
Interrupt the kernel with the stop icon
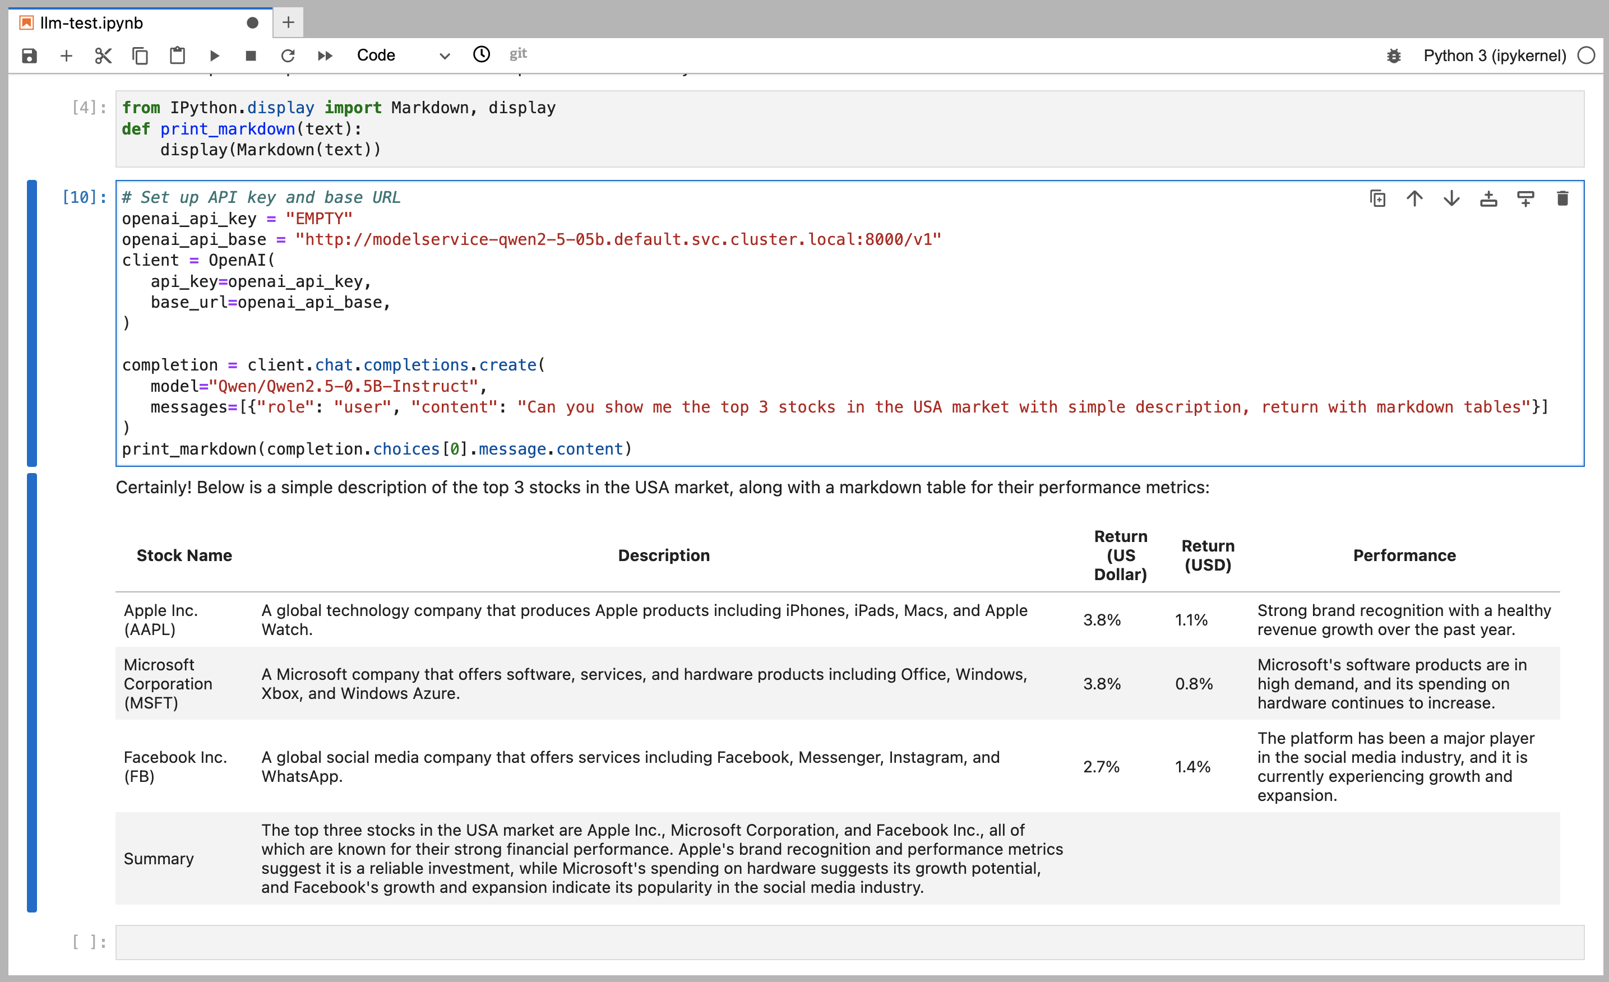251,55
